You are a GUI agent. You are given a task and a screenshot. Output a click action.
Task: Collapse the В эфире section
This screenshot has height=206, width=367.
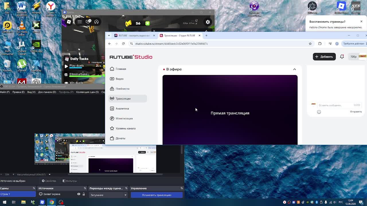[294, 69]
